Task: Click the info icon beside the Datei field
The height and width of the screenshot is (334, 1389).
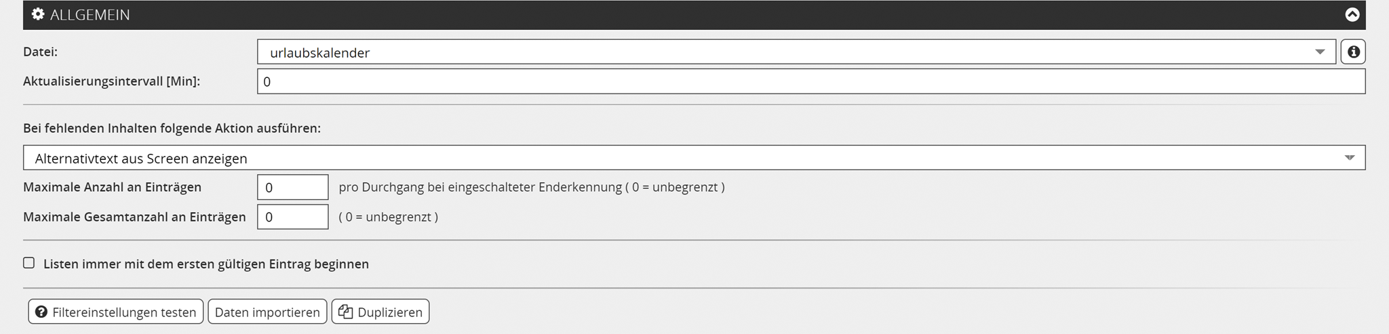Action: 1353,52
